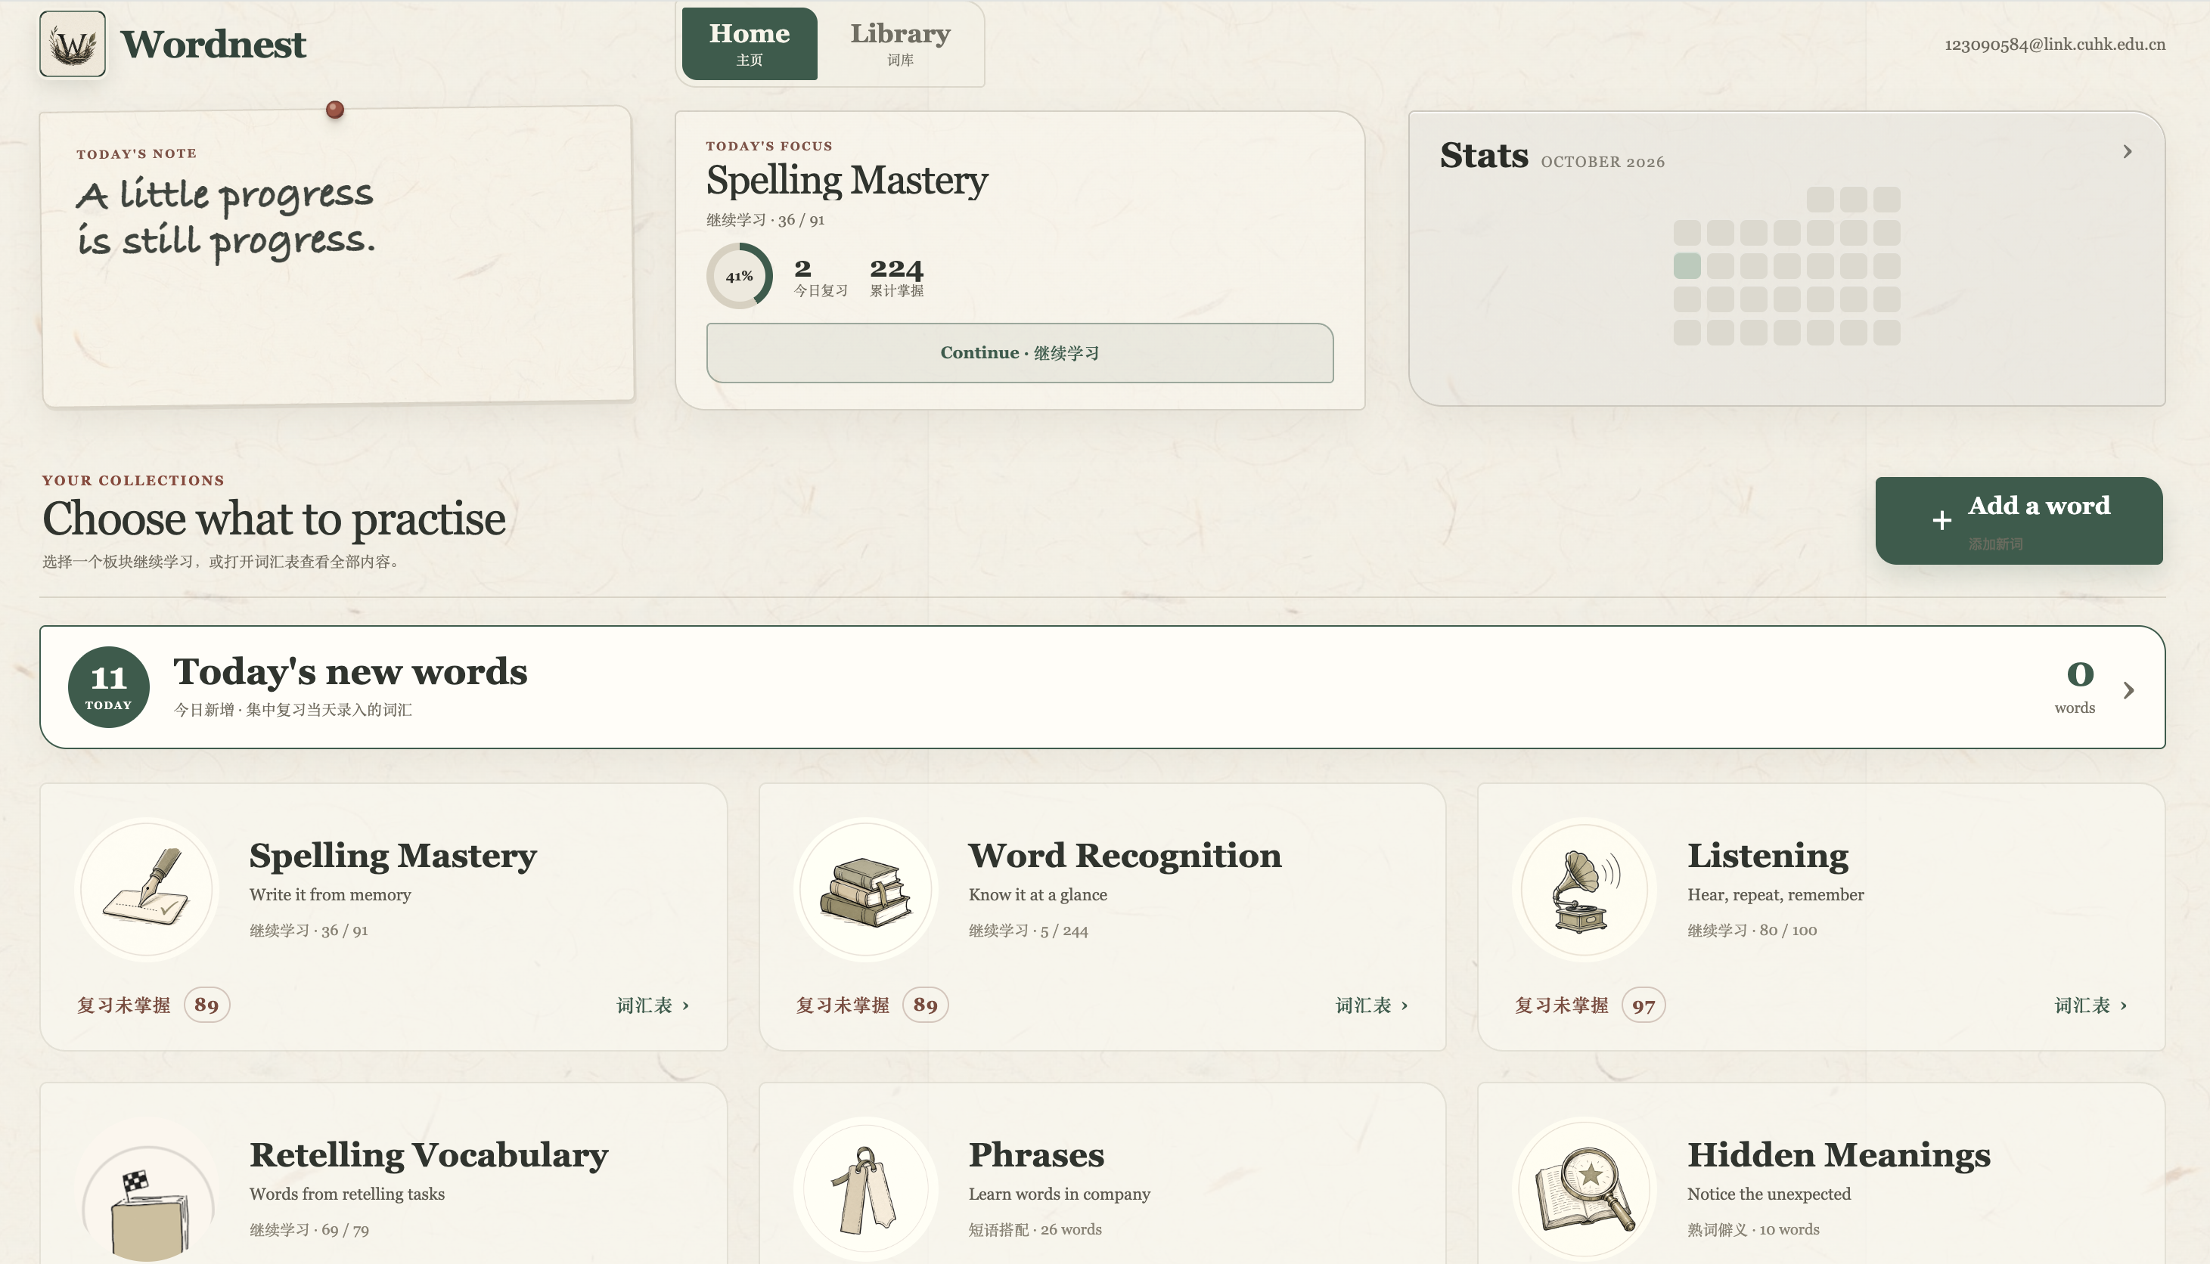
Task: Switch to the Library tab
Action: coord(899,43)
